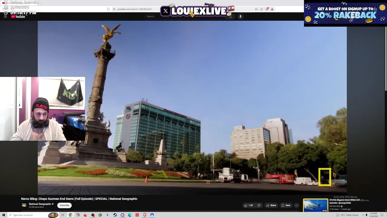Click the National Geographic channel avatar
This screenshot has width=387, height=218.
[24, 205]
